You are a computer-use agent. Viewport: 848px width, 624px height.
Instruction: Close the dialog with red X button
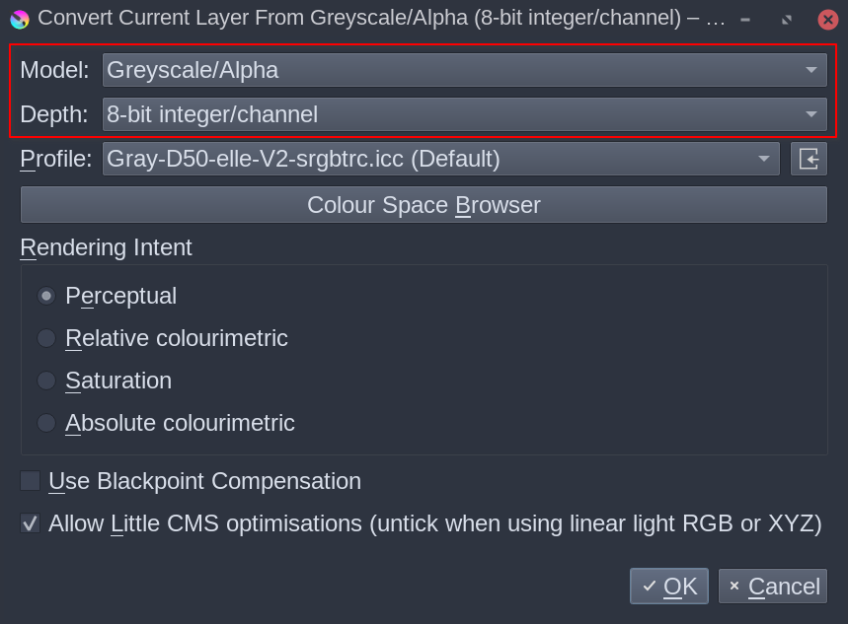pyautogui.click(x=828, y=19)
